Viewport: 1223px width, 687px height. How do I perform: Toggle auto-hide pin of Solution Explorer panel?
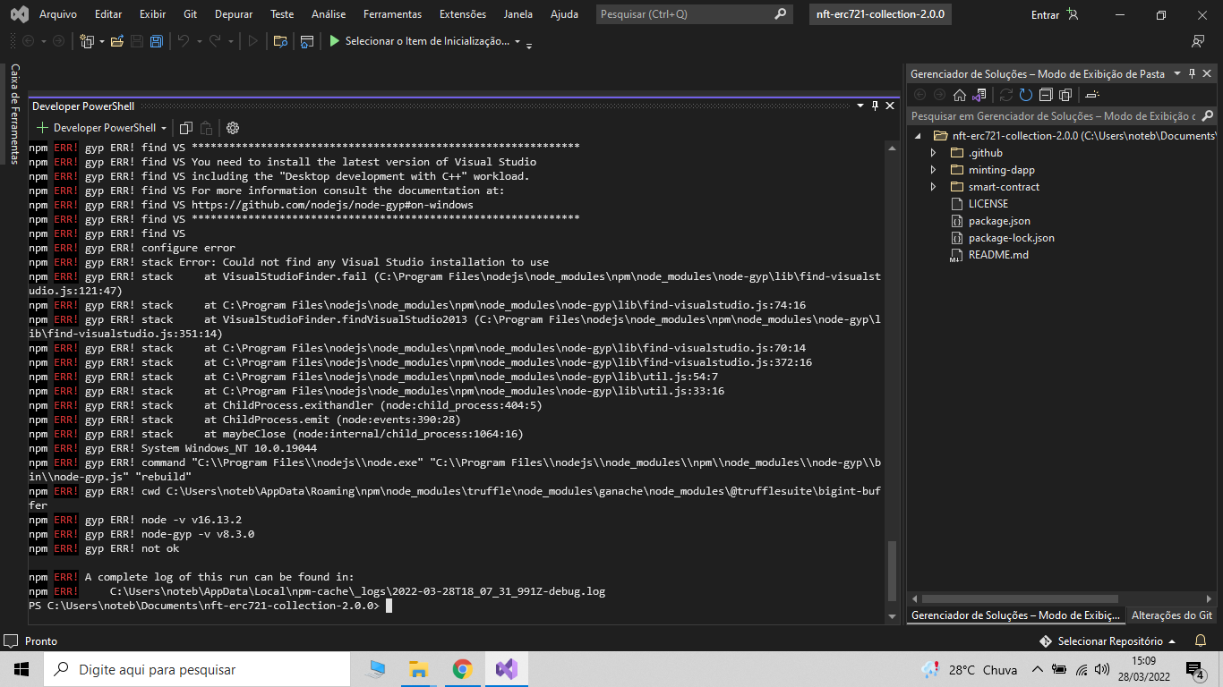pos(1193,73)
